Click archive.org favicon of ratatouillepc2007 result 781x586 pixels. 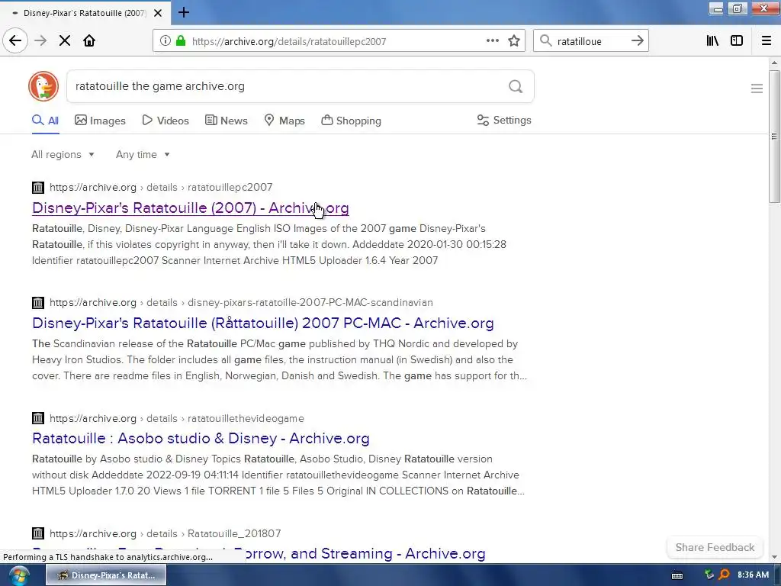click(38, 188)
